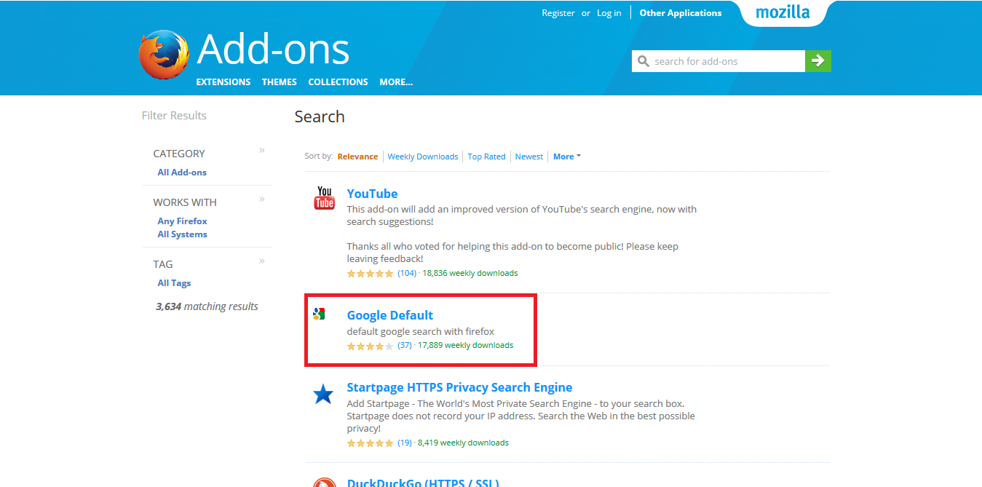Sort results by Relevance
982x487 pixels.
click(x=357, y=157)
